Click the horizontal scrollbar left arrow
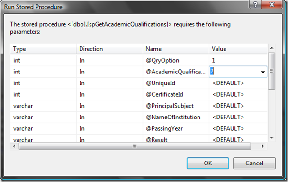Screen dimensions: 288x182 [x=14, y=146]
